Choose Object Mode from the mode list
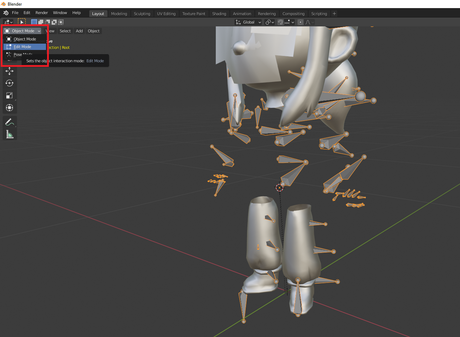The height and width of the screenshot is (337, 460). coord(25,39)
